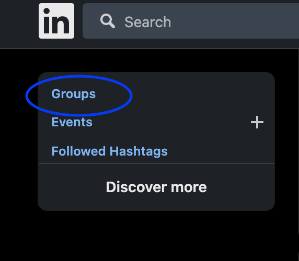Click the top search bar area
Image resolution: width=299 pixels, height=261 pixels.
click(x=191, y=21)
